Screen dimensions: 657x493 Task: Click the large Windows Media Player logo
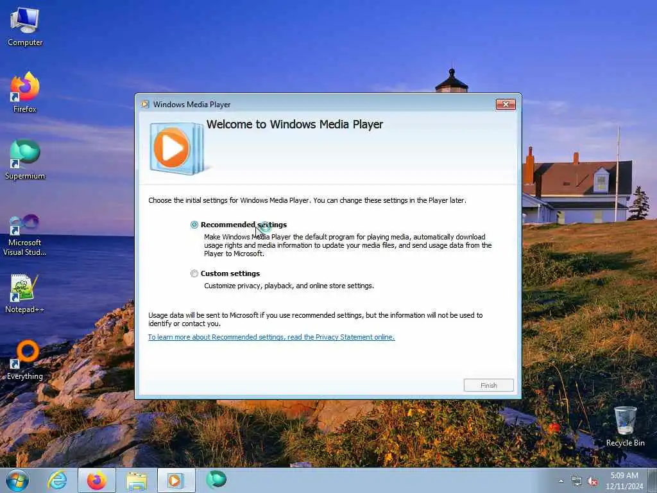[x=177, y=148]
